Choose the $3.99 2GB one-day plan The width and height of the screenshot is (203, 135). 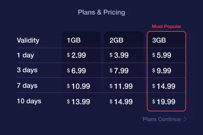pos(119,55)
